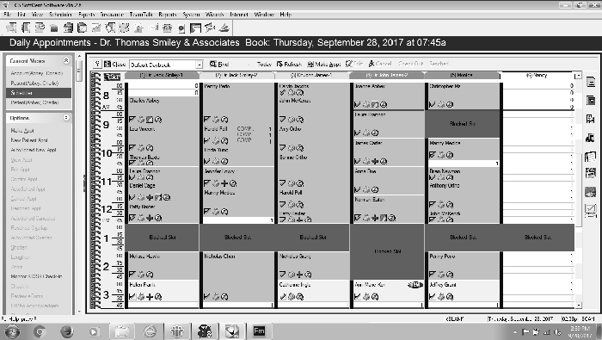This screenshot has height=340, width=602.
Task: Open Internet Explorer from the taskbar
Action: point(150,331)
